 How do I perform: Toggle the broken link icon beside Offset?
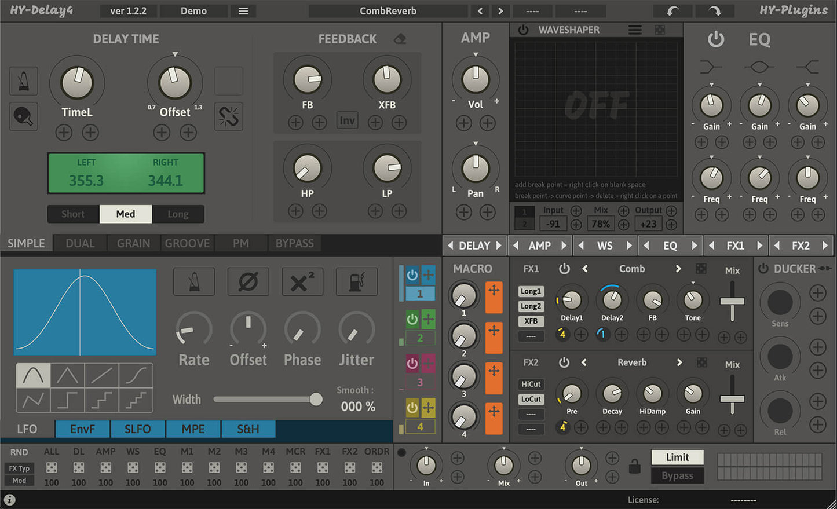(x=229, y=116)
